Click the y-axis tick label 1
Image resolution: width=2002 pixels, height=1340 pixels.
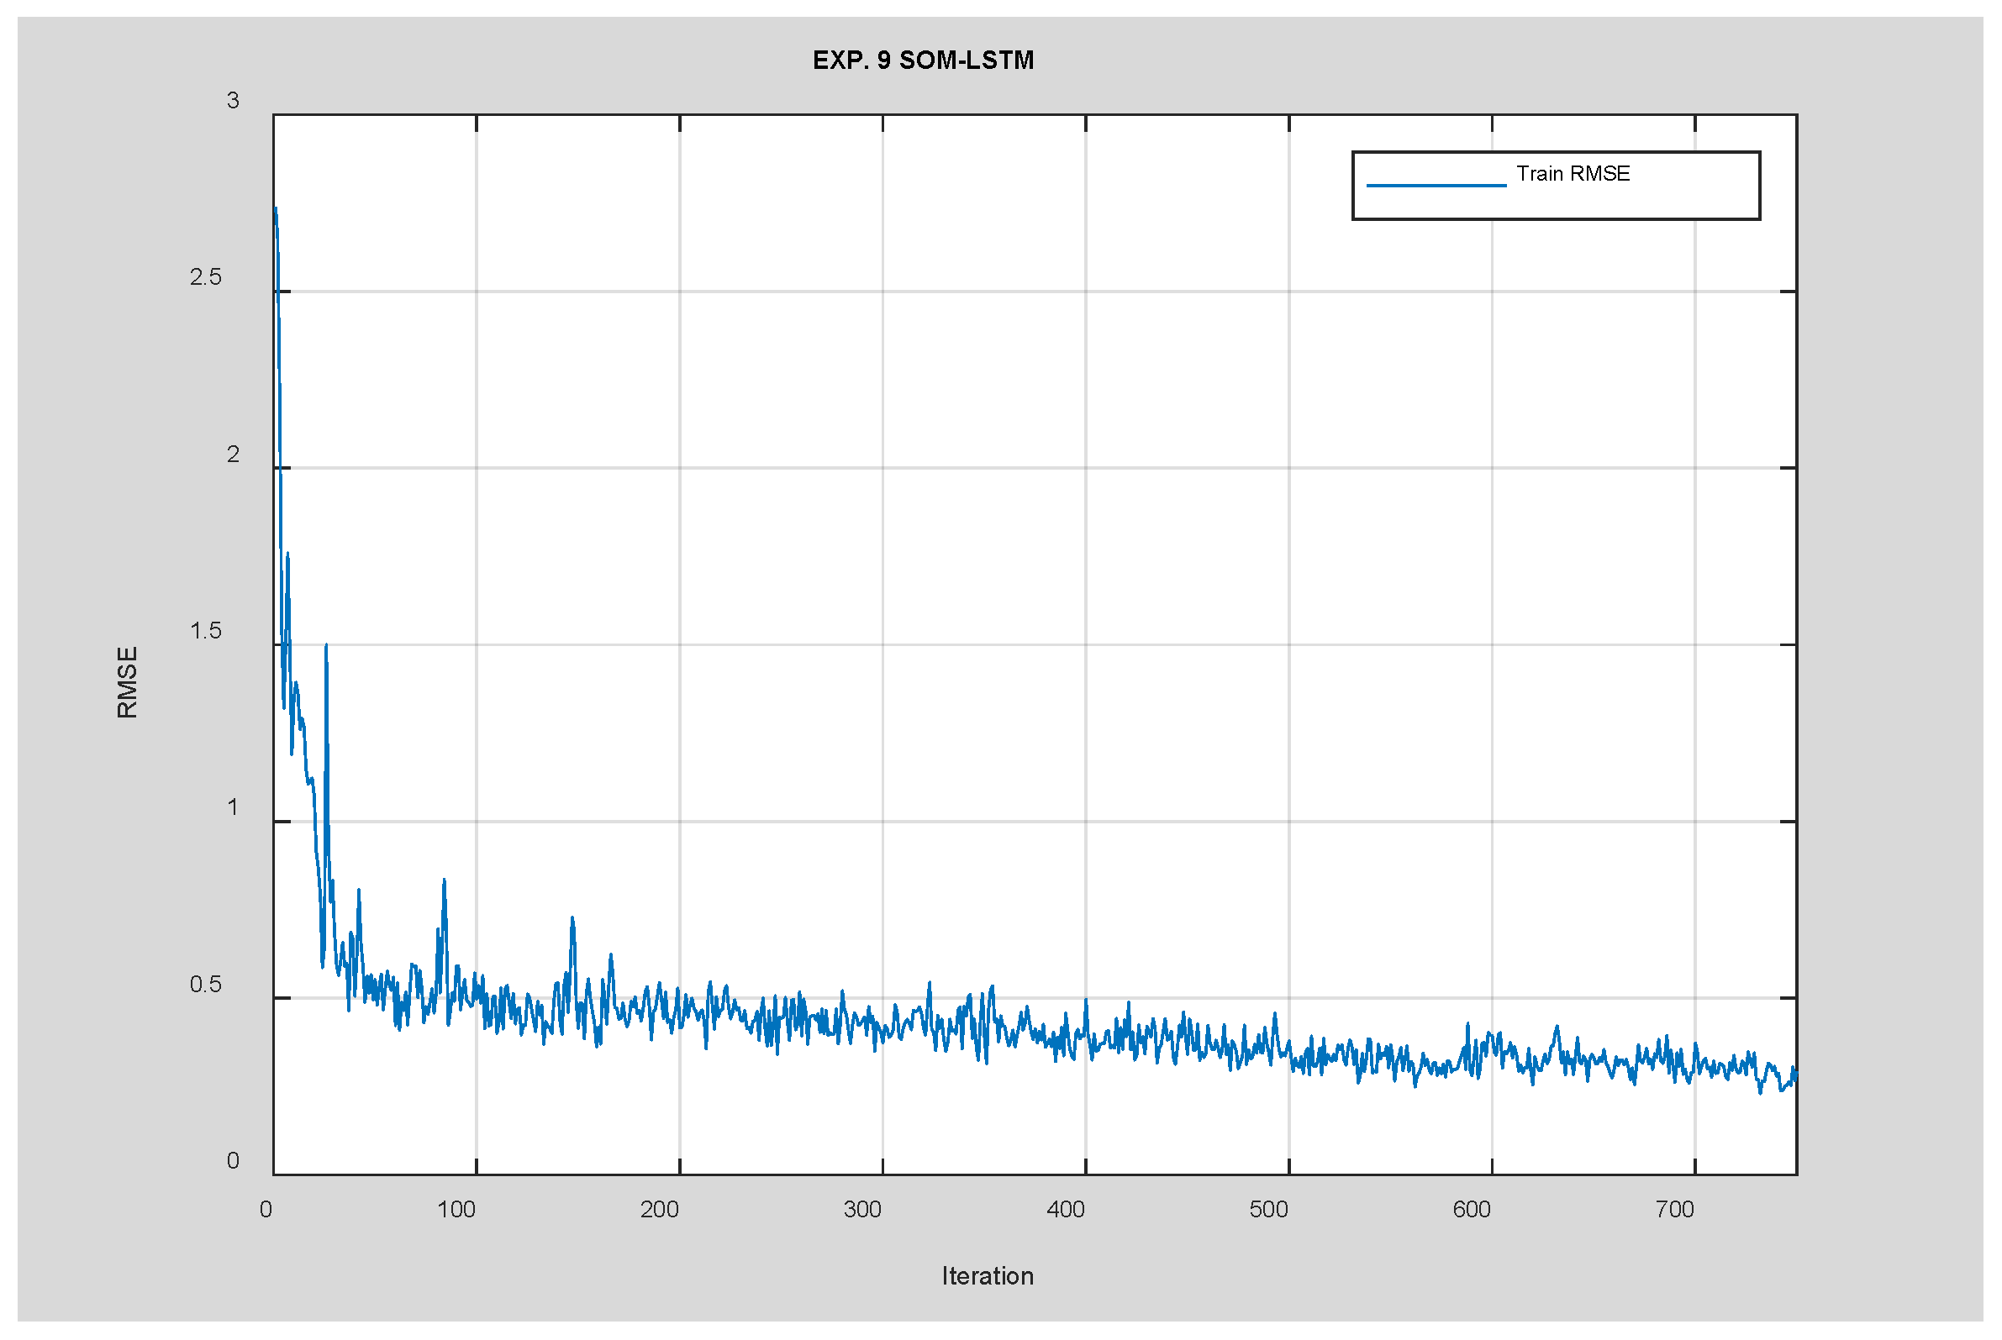(233, 807)
